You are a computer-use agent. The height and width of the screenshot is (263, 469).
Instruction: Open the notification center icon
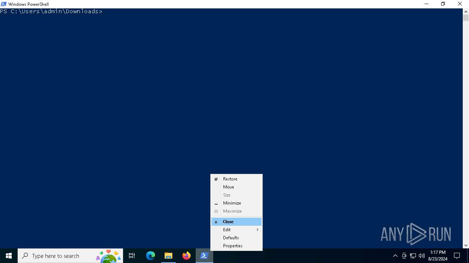pyautogui.click(x=457, y=256)
